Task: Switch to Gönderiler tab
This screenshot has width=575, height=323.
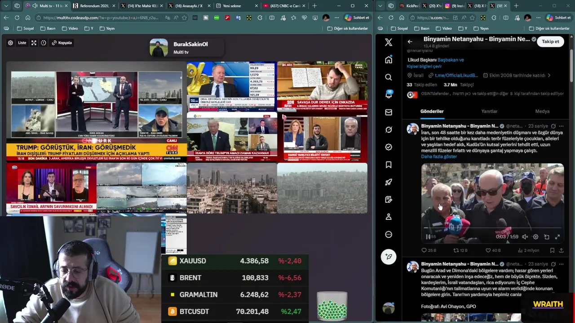Action: (x=432, y=111)
